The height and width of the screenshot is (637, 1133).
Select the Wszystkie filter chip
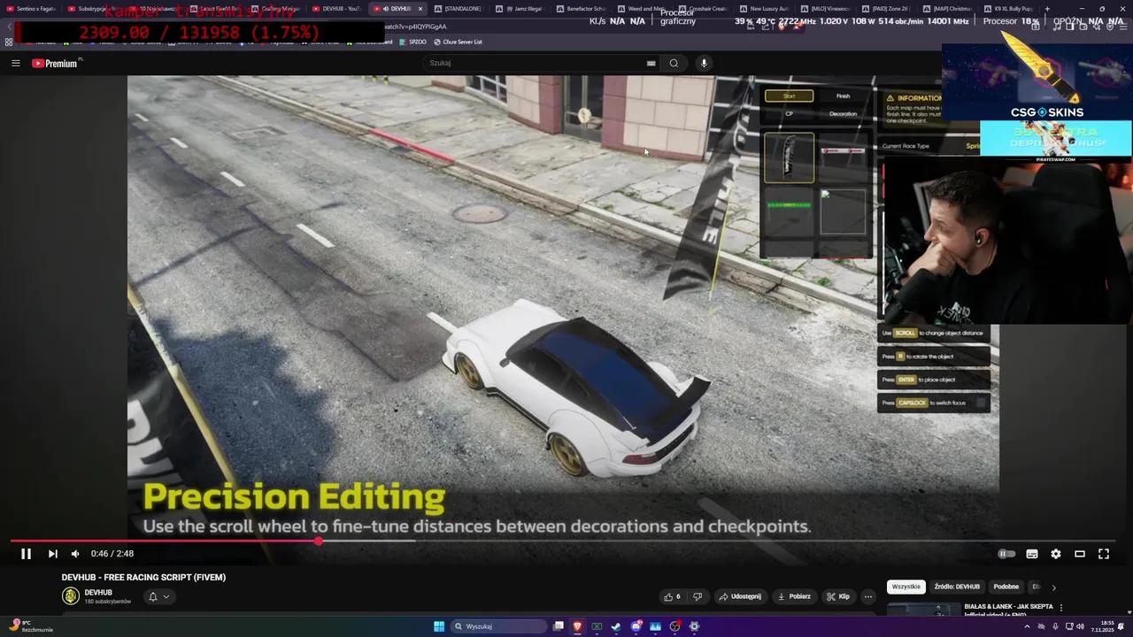pyautogui.click(x=906, y=587)
